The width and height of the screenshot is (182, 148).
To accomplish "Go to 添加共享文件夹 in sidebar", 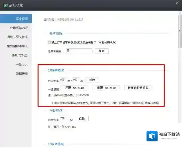I will point(17,37).
